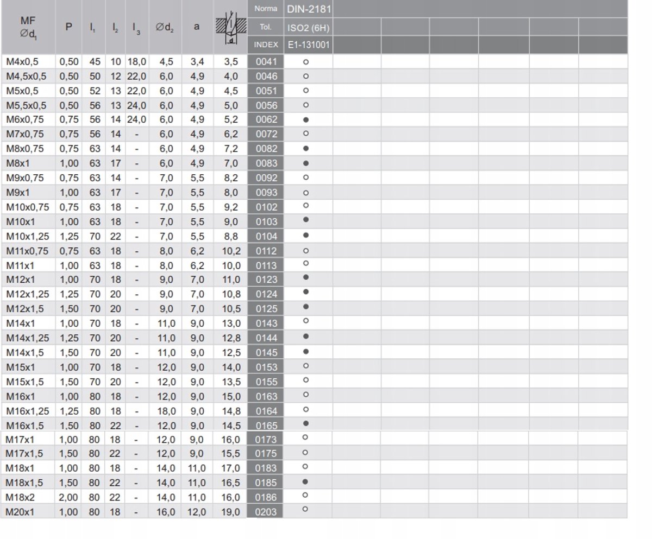This screenshot has height=539, width=652.
Task: Click thread size M11x0,75
Action: click(x=27, y=251)
